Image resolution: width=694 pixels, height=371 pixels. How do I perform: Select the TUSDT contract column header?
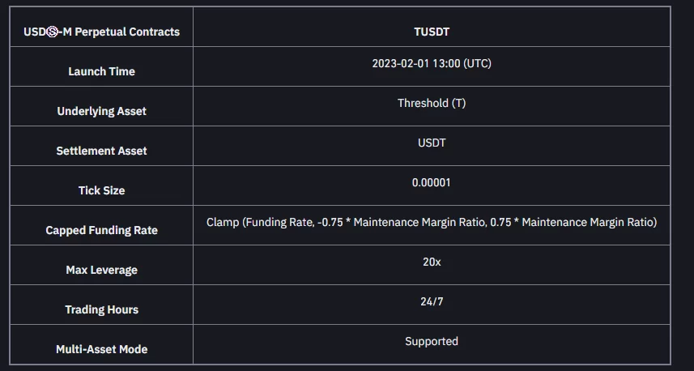coord(431,32)
